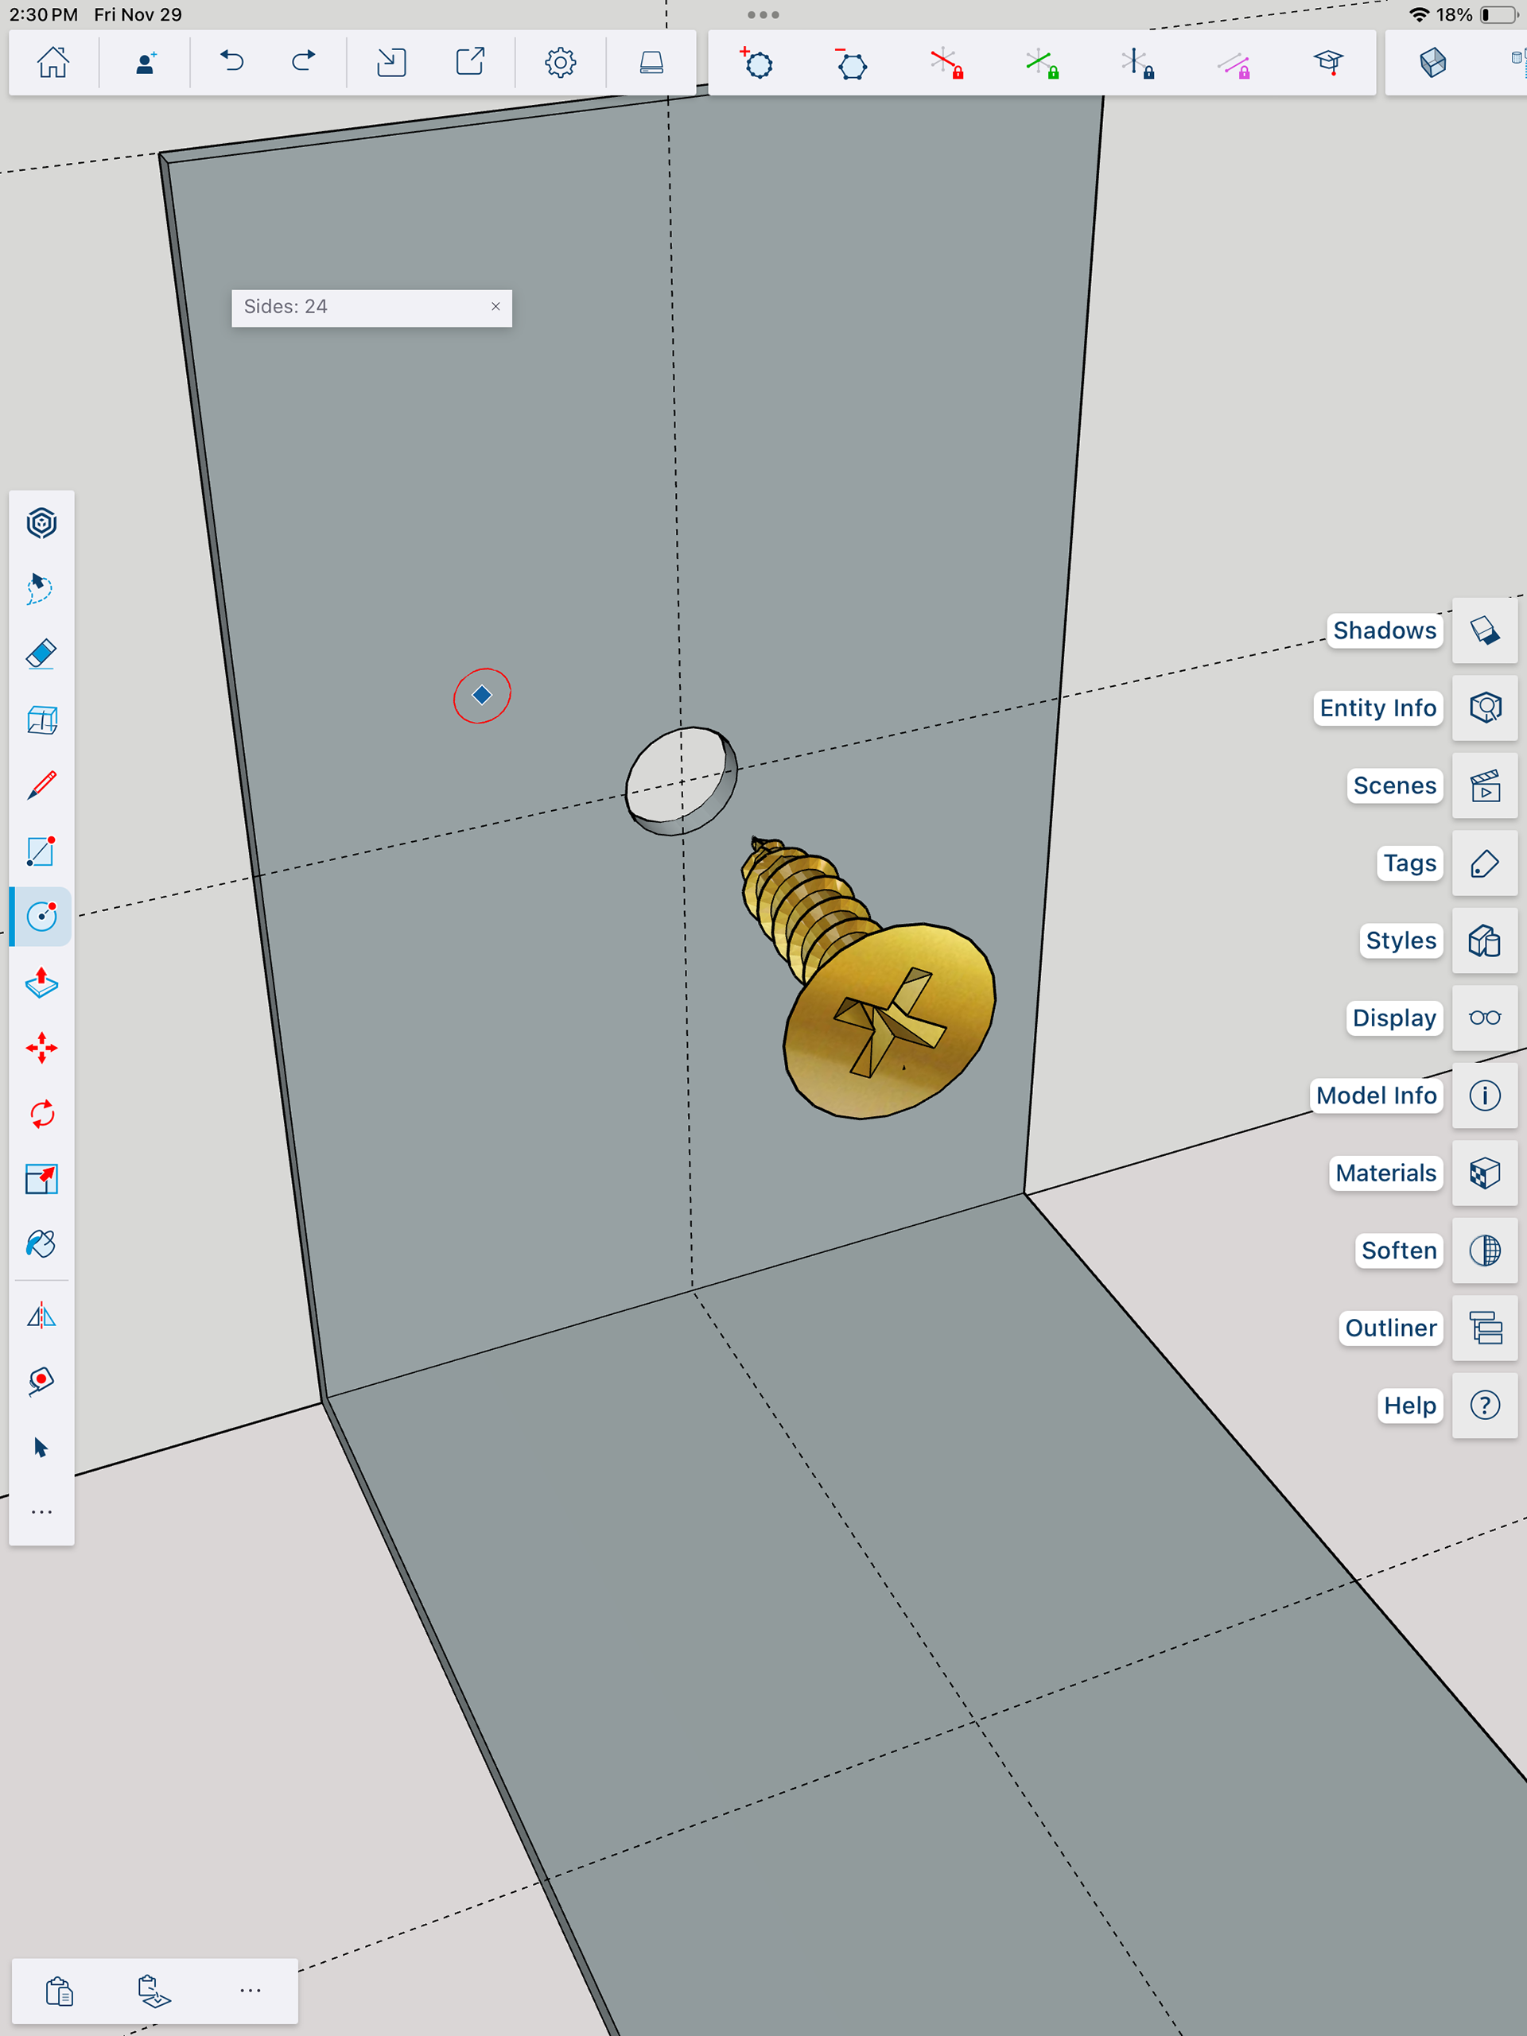Select the pencil Line tool

pos(41,785)
